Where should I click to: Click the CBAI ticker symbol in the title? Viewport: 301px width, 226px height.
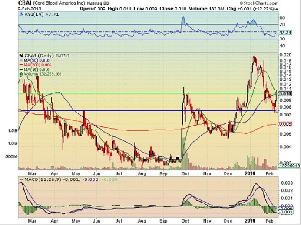click(25, 3)
